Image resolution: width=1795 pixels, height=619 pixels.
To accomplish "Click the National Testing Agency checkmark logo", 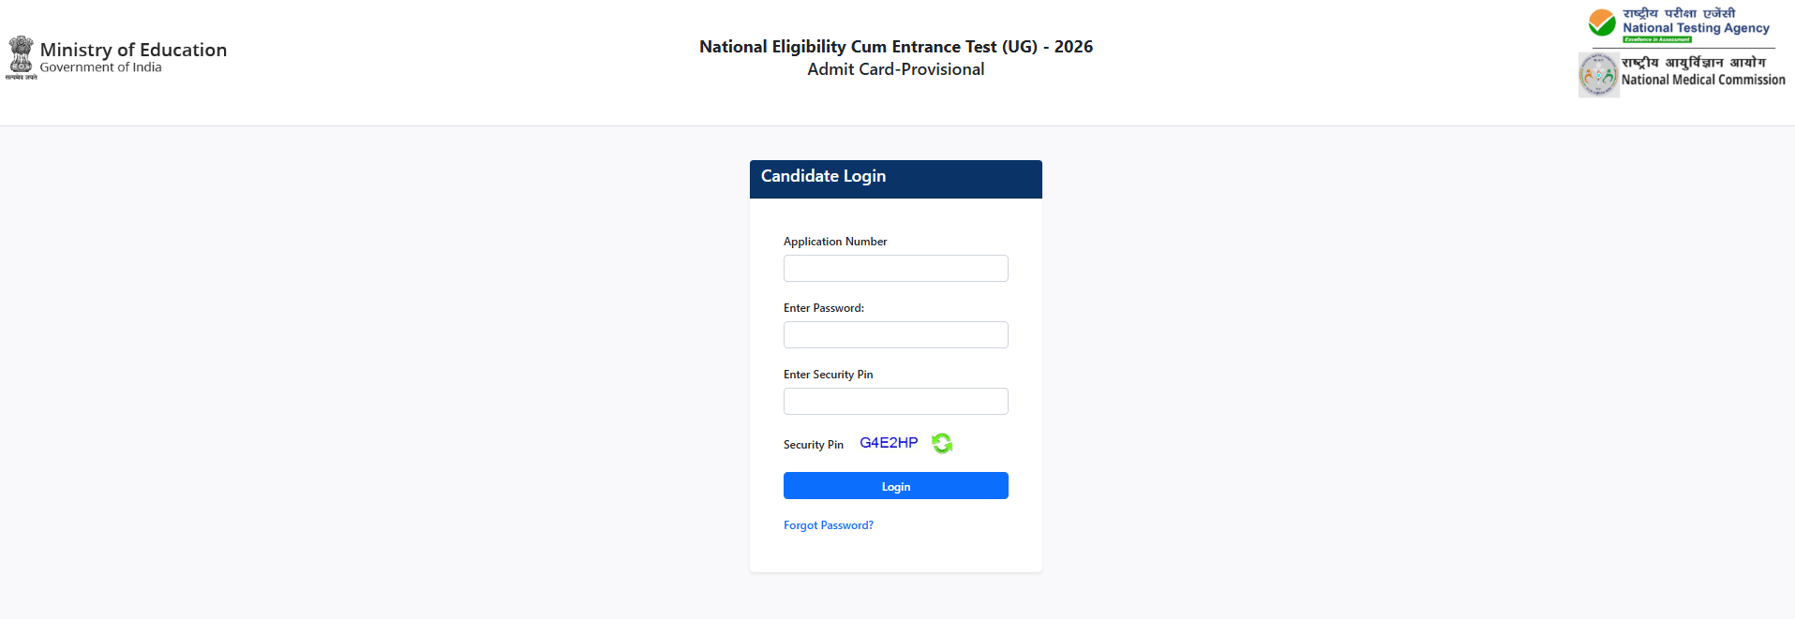I will [x=1602, y=22].
